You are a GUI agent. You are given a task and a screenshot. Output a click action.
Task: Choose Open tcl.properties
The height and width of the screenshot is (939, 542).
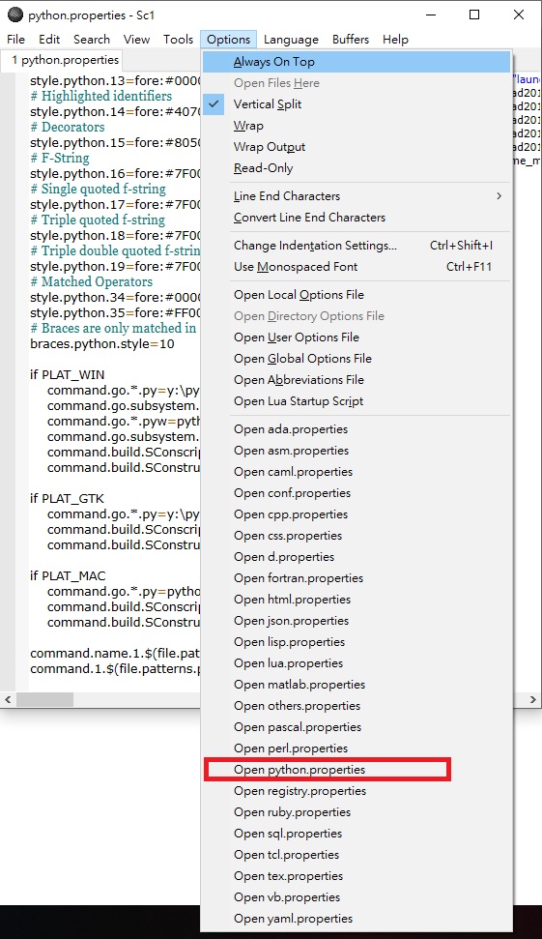357,855
